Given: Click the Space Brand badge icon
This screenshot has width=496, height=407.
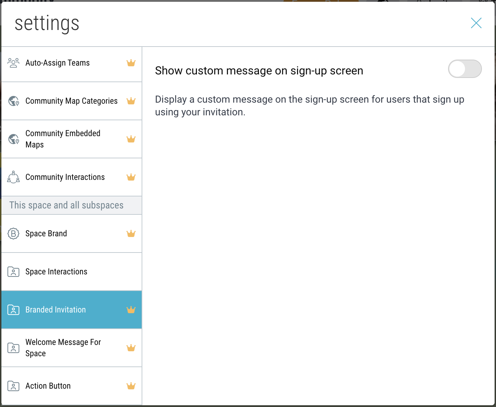Looking at the screenshot, I should (13, 233).
